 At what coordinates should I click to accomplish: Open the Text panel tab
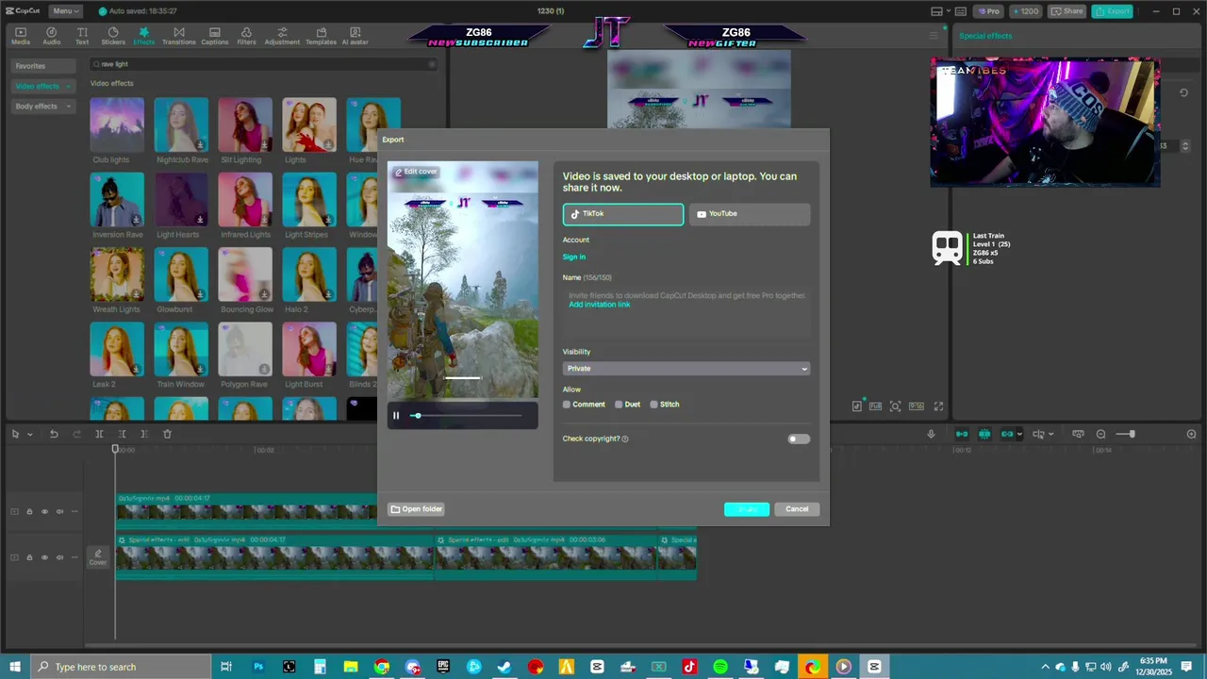point(82,36)
